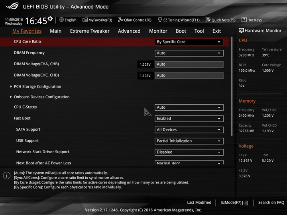Open the Tool tab
Screen dimensions: 287x215
tap(199, 31)
